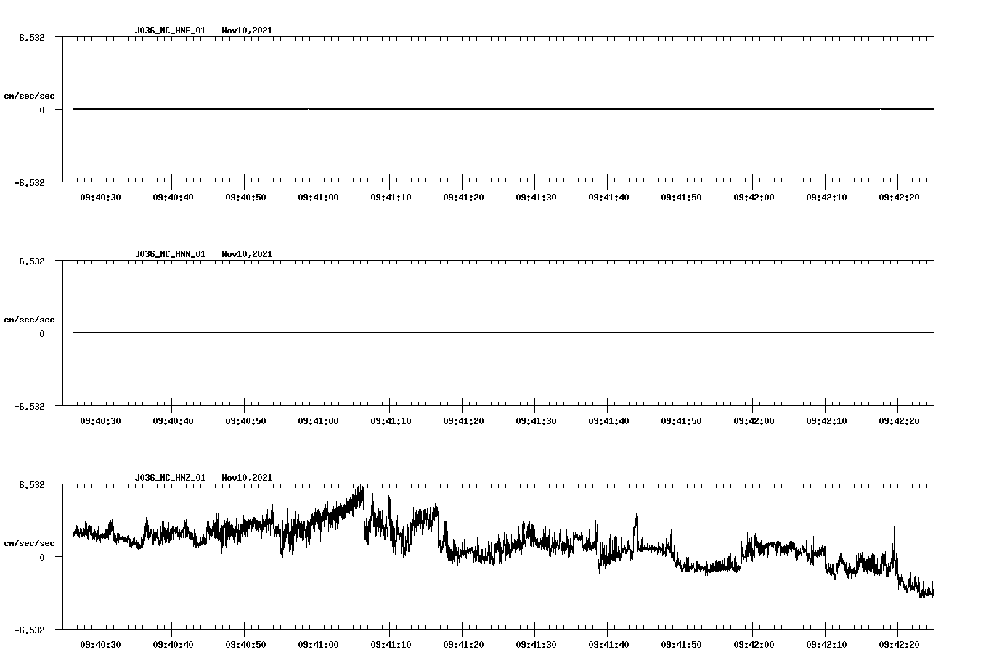The image size is (986, 671).
Task: Click -6.532 lower limit on HNZ plot
Action: [x=30, y=630]
